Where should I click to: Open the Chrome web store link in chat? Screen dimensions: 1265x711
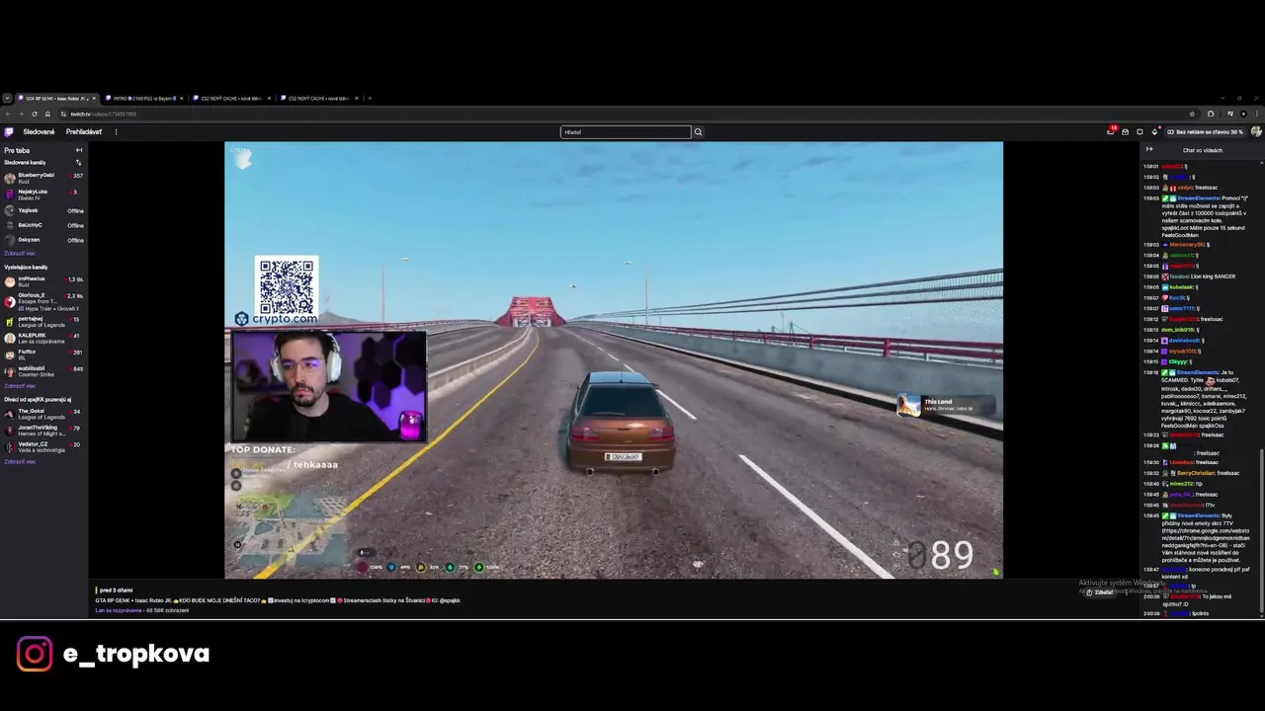click(1208, 538)
